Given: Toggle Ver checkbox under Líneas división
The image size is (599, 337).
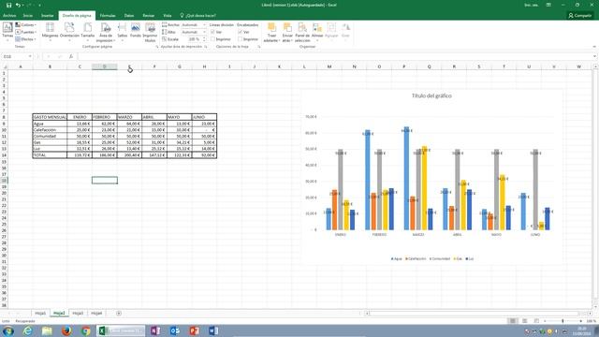Looking at the screenshot, I should [x=212, y=32].
